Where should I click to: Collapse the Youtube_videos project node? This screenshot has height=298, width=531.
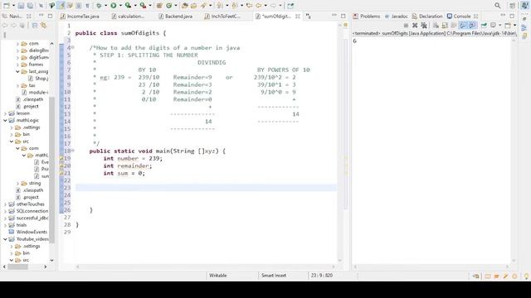(6, 239)
